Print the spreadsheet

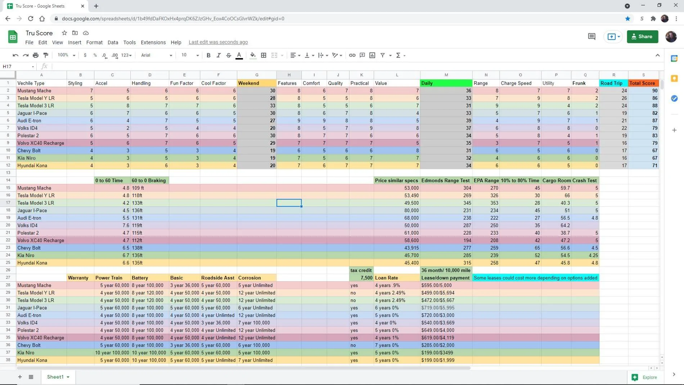tap(36, 55)
